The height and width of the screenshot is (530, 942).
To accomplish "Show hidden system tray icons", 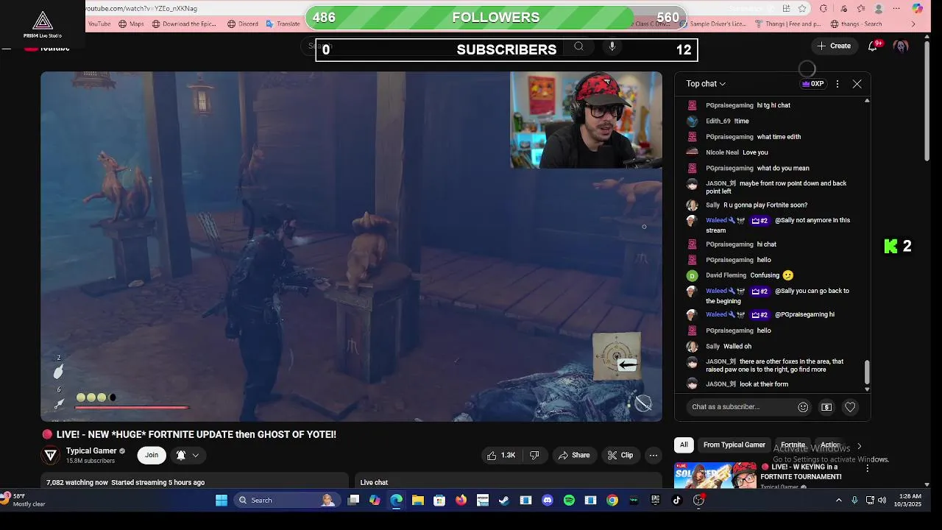I will pos(838,501).
